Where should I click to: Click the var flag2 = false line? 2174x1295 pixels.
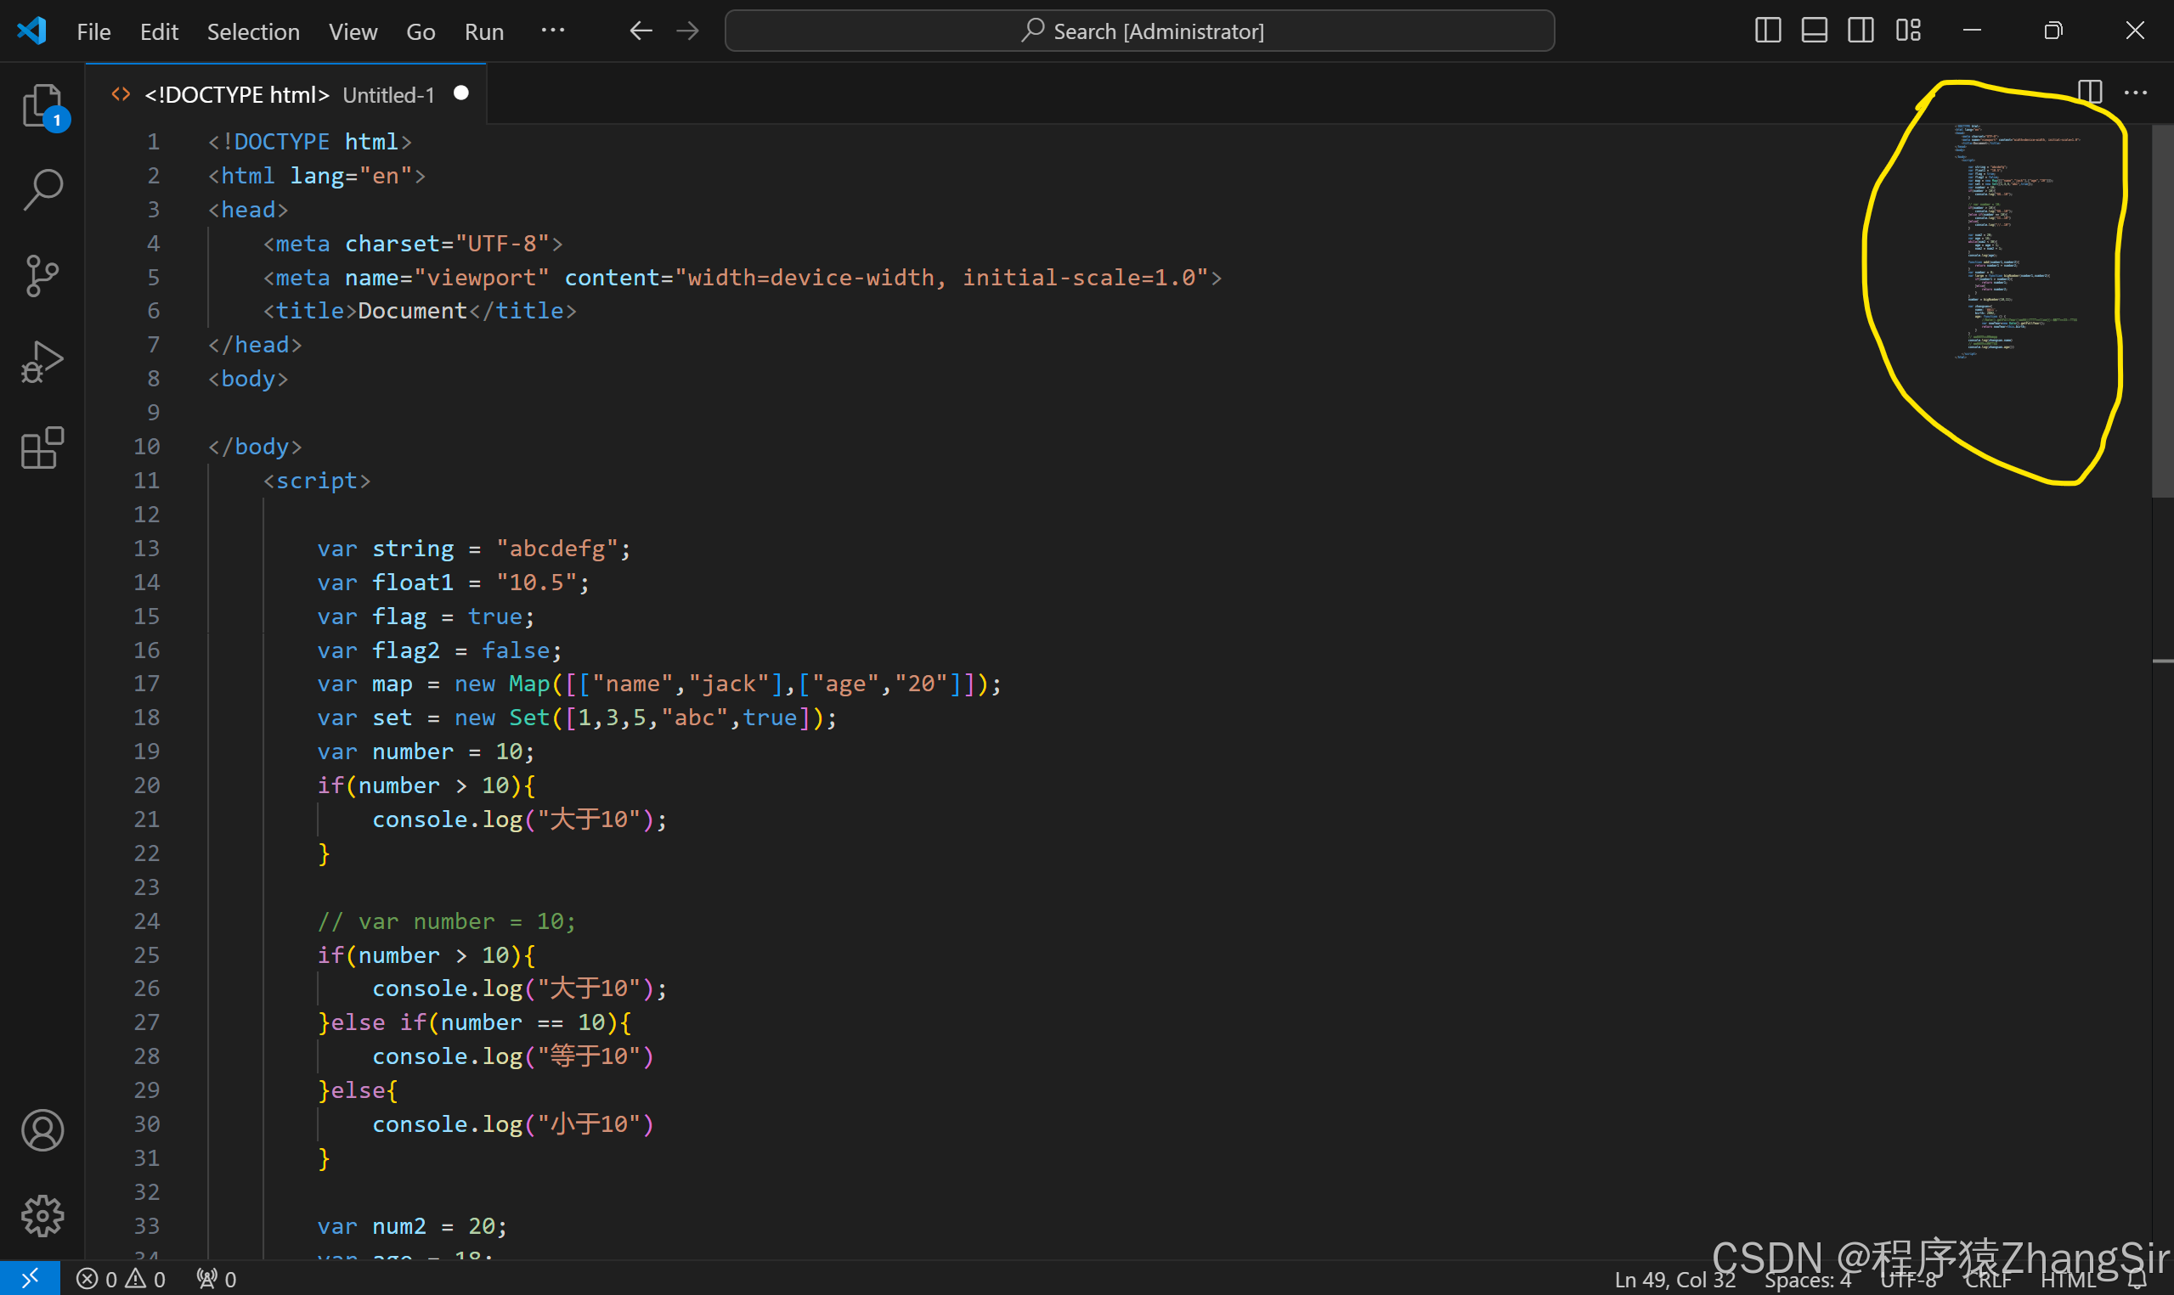(439, 650)
